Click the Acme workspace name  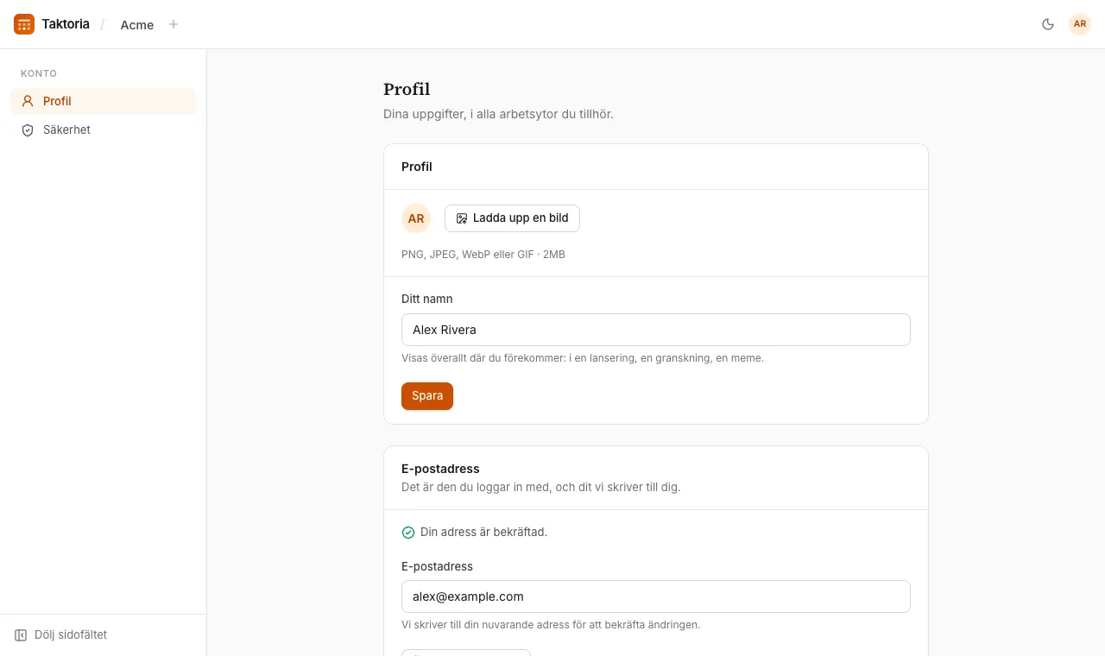pos(137,25)
